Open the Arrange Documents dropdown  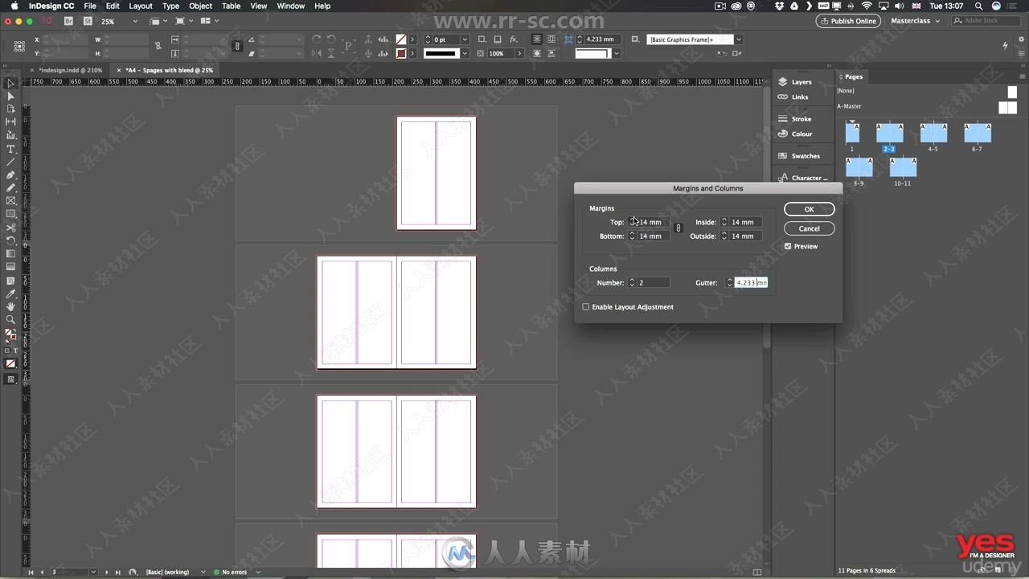[x=209, y=21]
